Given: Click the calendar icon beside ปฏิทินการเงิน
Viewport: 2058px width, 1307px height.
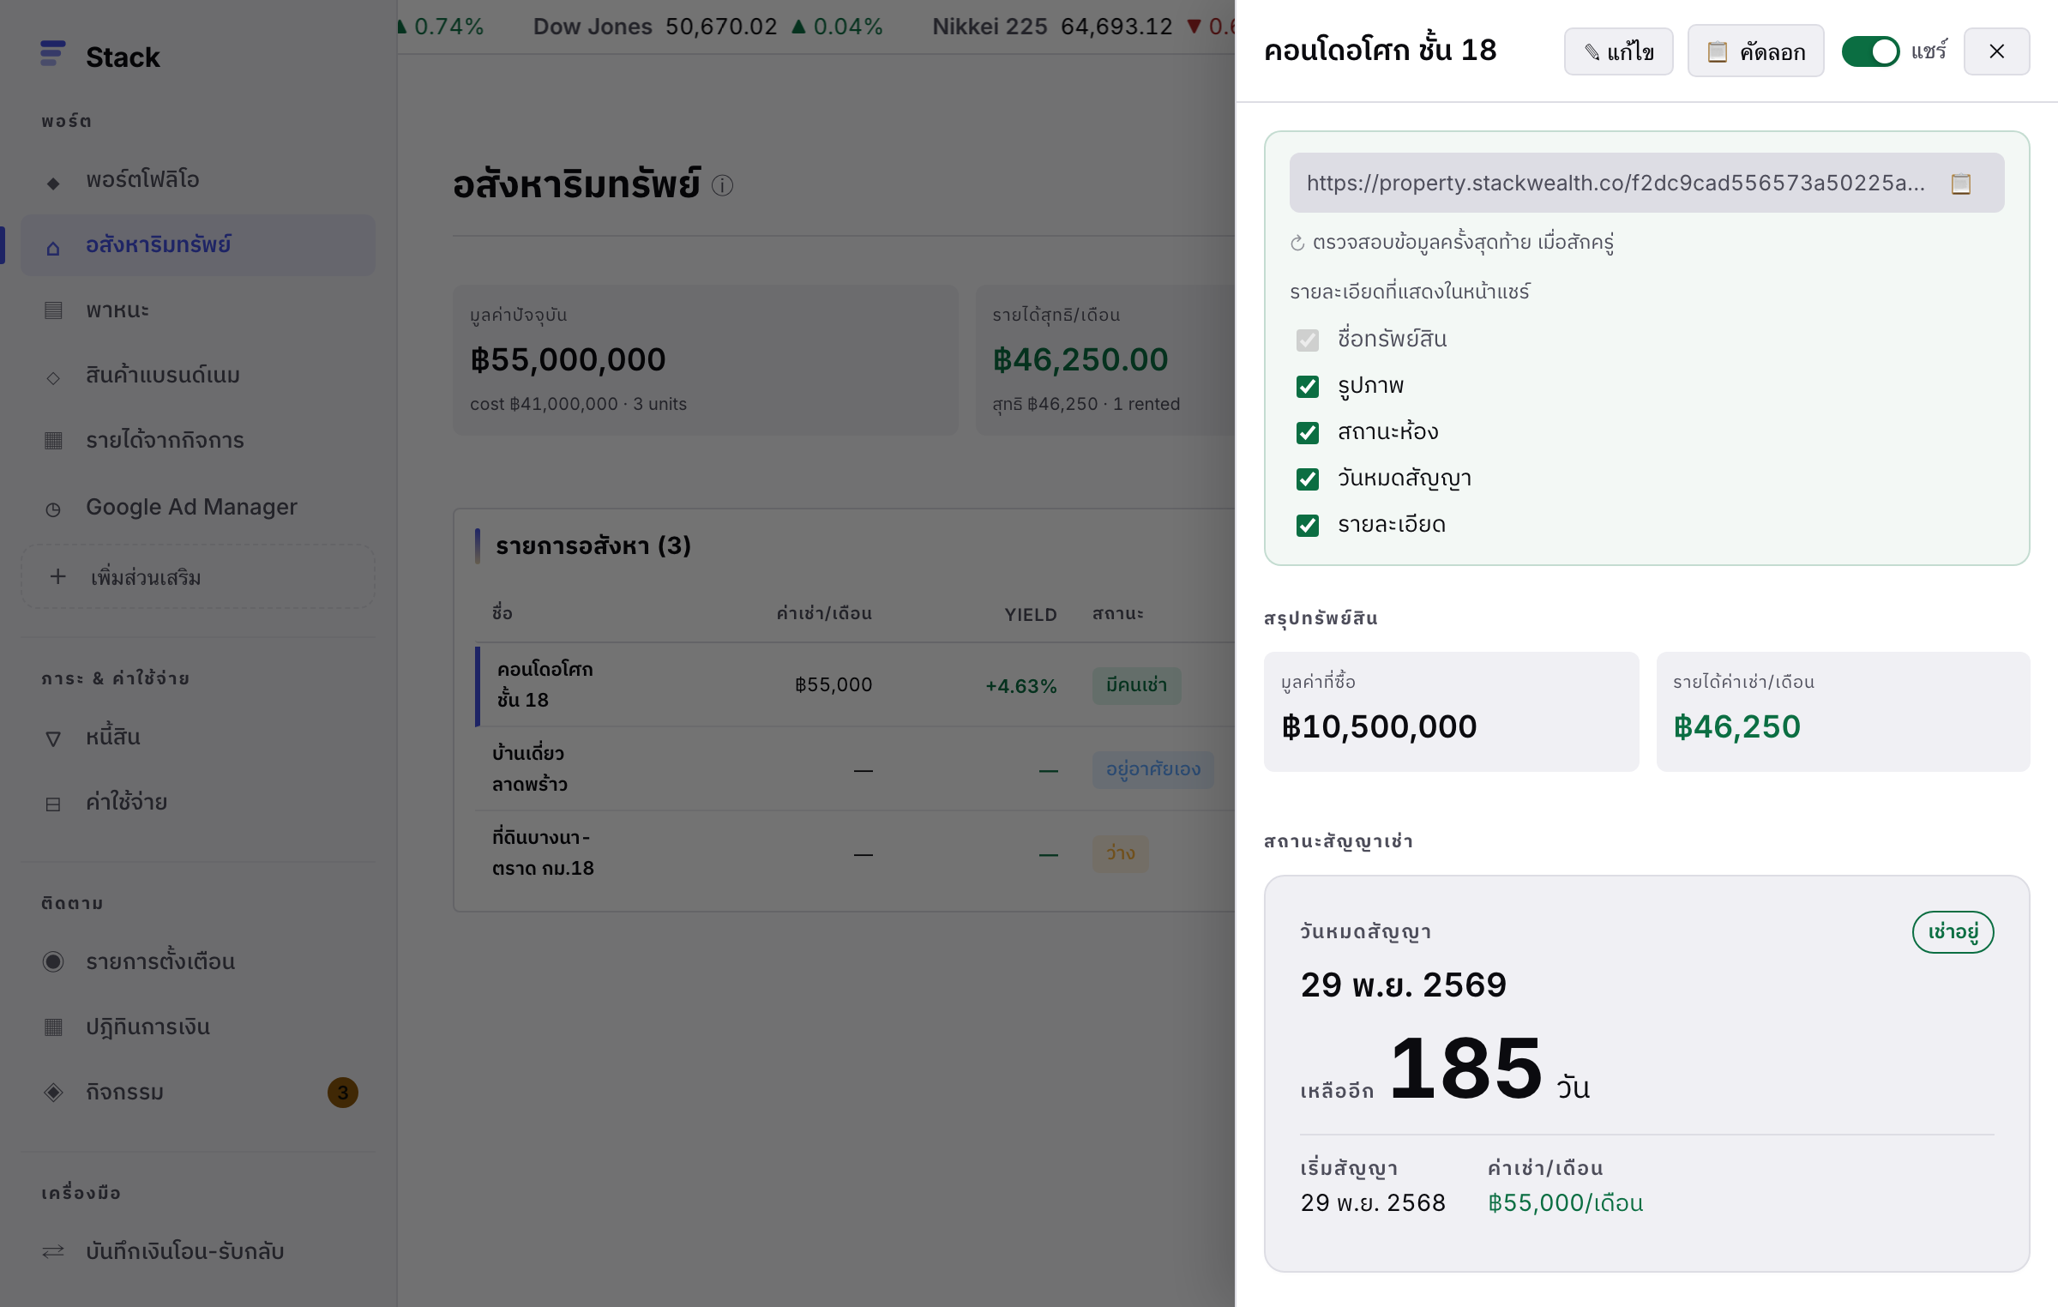Looking at the screenshot, I should click(53, 1027).
